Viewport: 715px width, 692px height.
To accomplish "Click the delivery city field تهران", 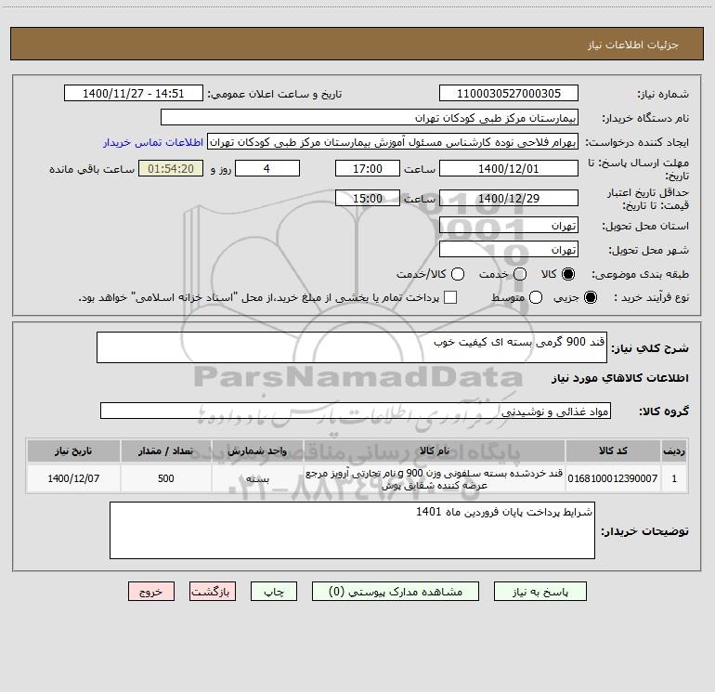I will click(x=509, y=250).
